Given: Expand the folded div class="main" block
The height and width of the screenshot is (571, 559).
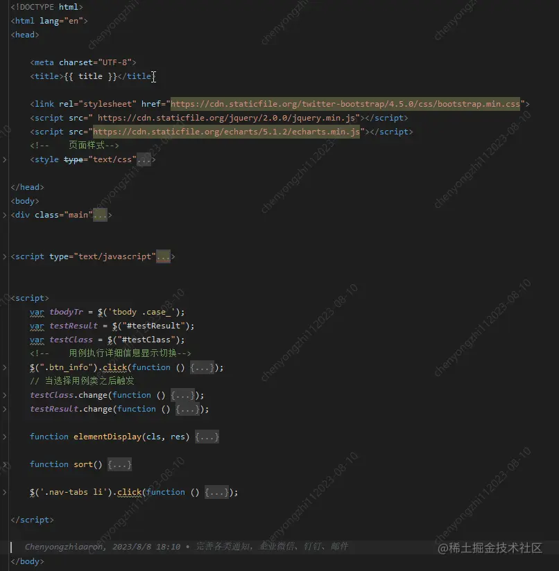Looking at the screenshot, I should click(4, 215).
